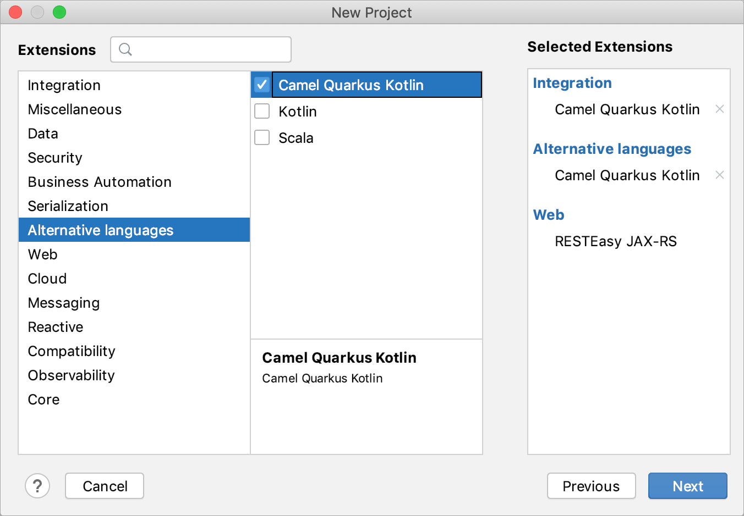This screenshot has width=744, height=516.
Task: Select the Data category
Action: [x=134, y=134]
